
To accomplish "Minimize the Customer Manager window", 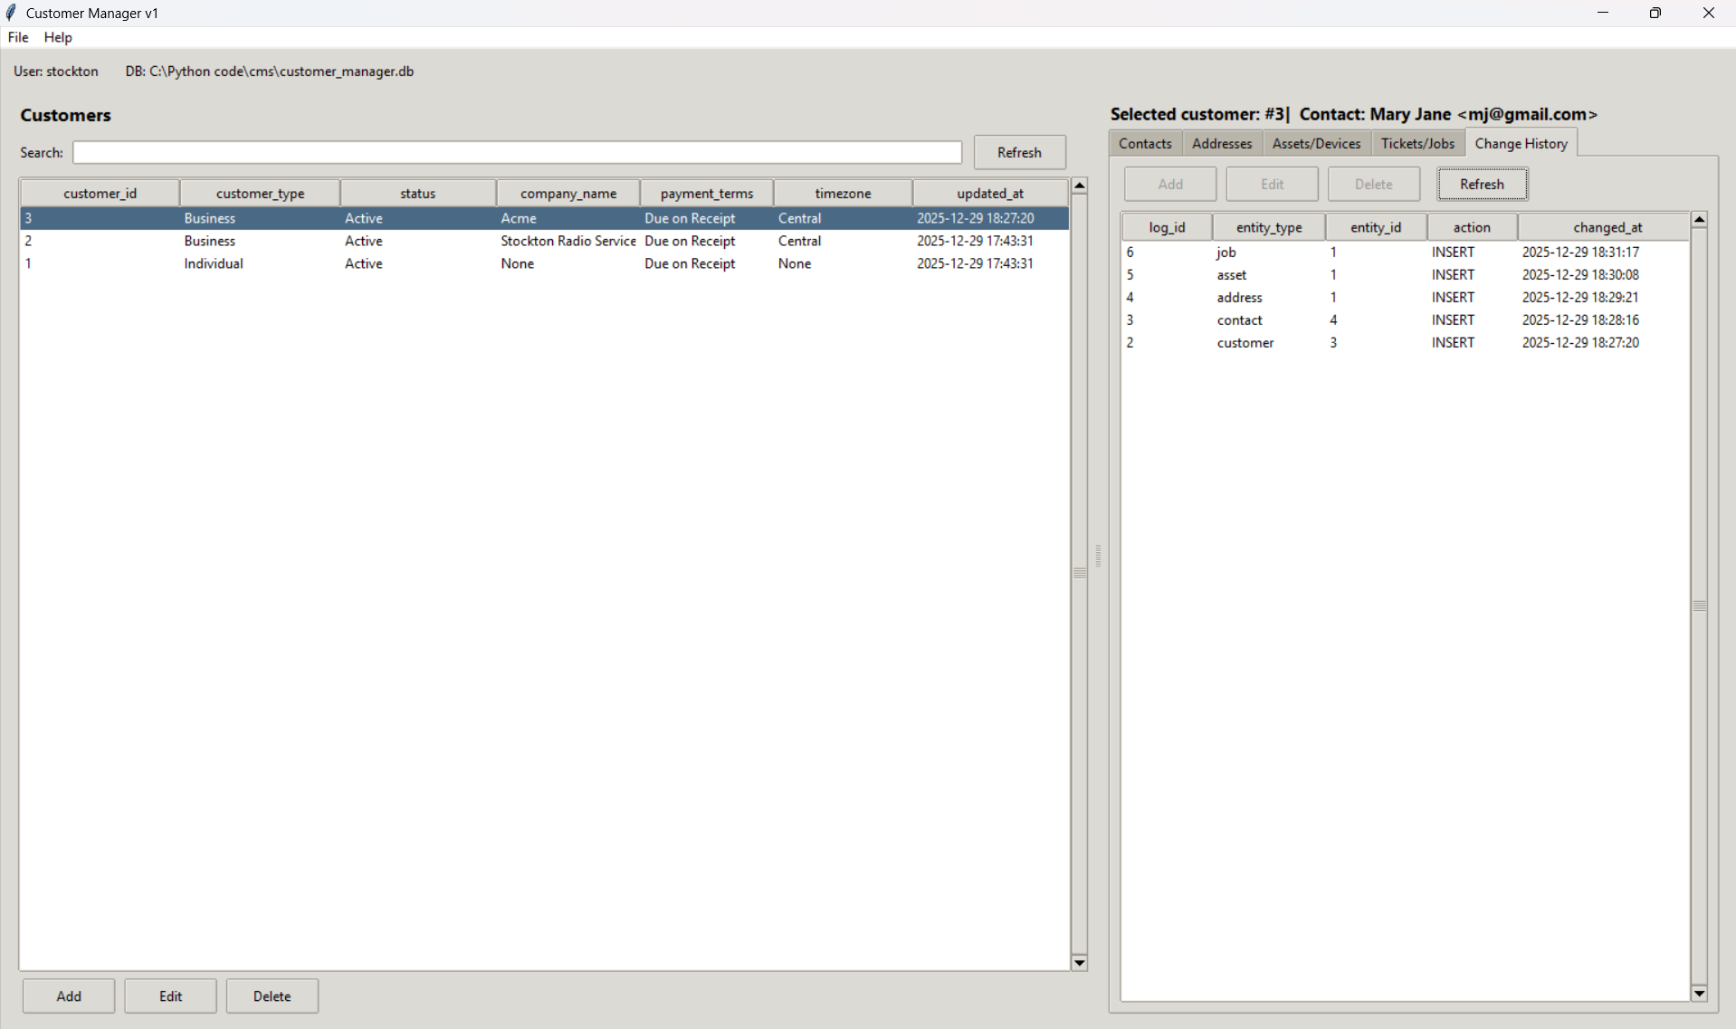I will [1603, 13].
